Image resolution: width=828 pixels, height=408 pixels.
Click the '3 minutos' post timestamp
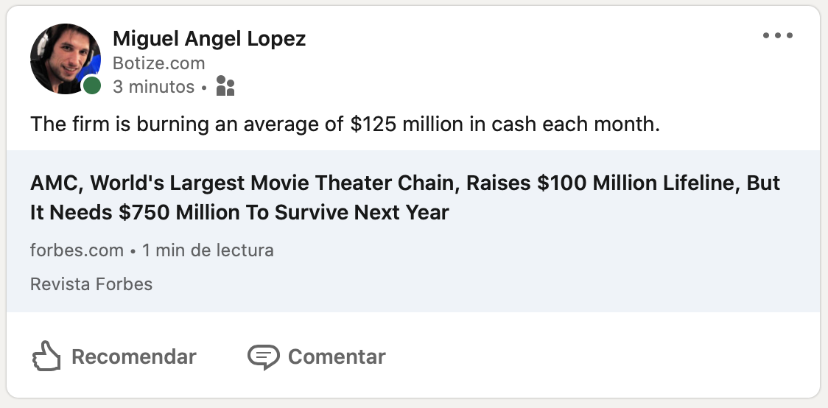point(153,87)
